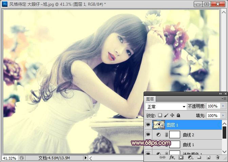Click the new layer icon
The height and width of the screenshot is (162, 228).
(208, 158)
